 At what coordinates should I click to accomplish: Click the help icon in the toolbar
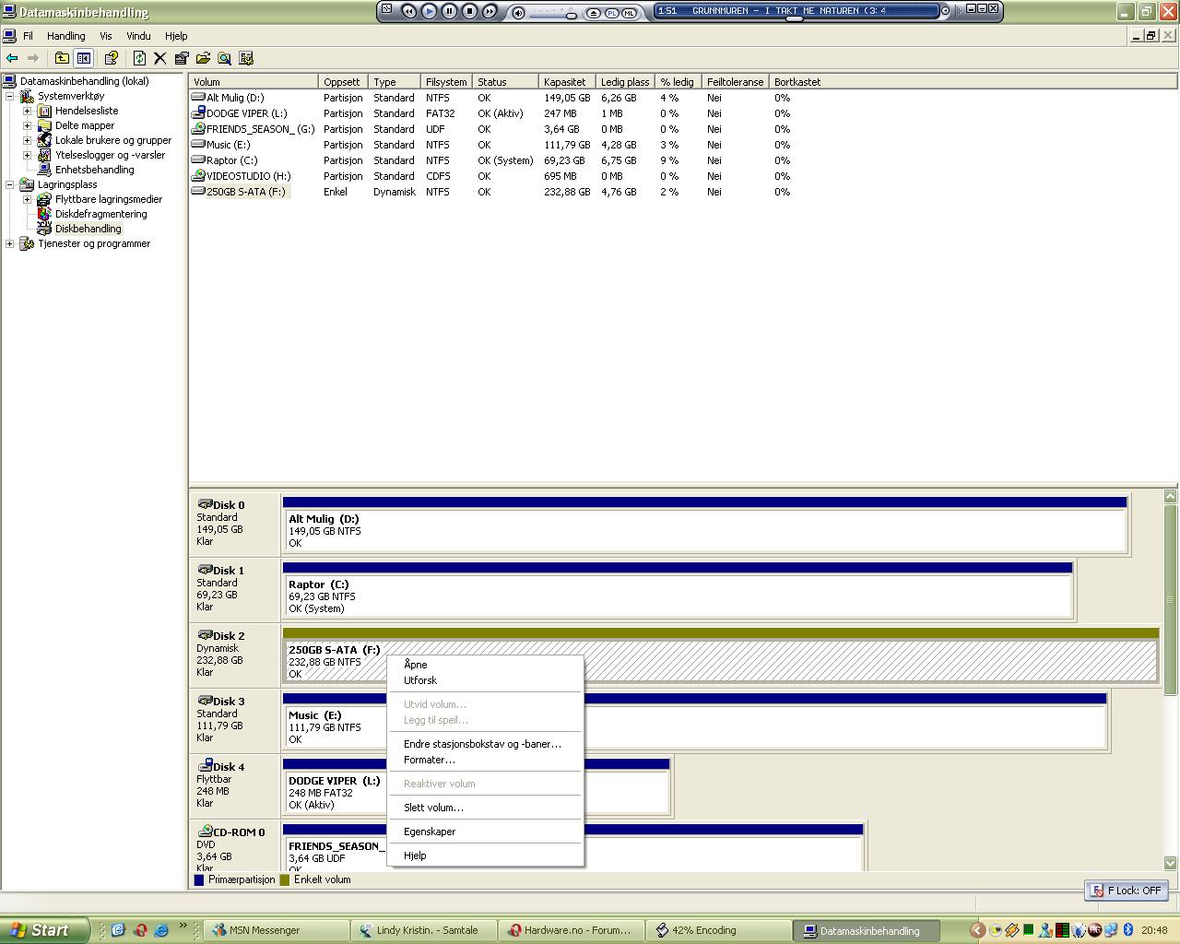(x=111, y=58)
